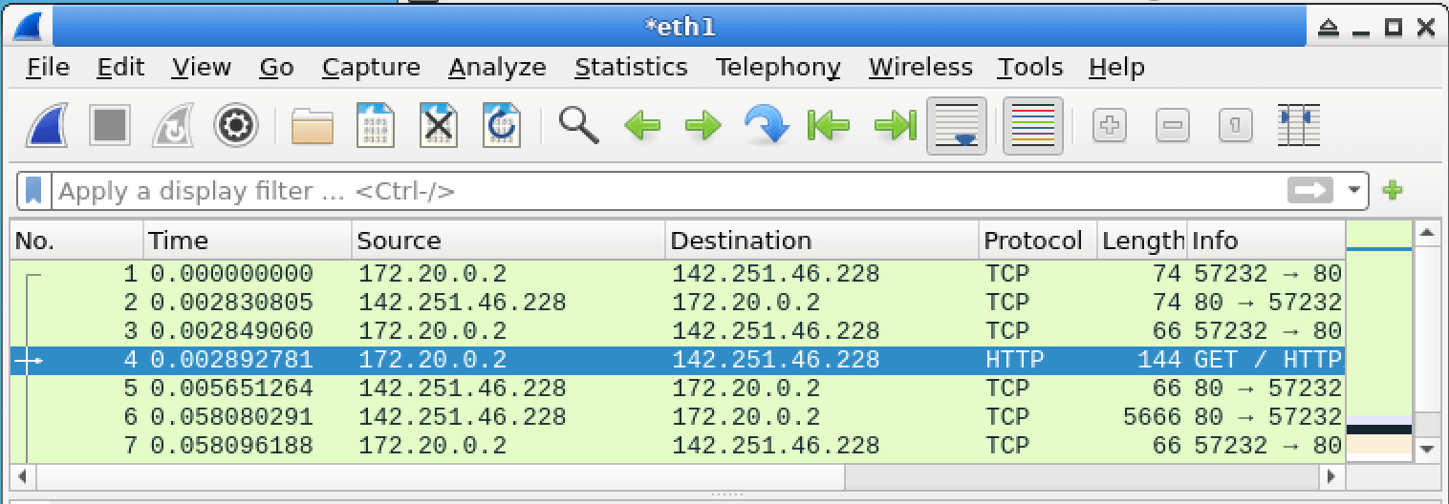
Task: Close this capture file
Action: (439, 125)
